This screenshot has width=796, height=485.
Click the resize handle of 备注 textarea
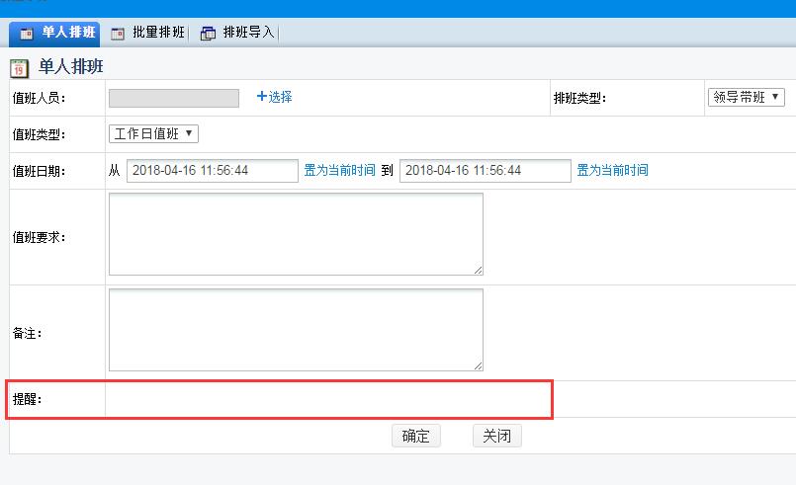pyautogui.click(x=479, y=365)
